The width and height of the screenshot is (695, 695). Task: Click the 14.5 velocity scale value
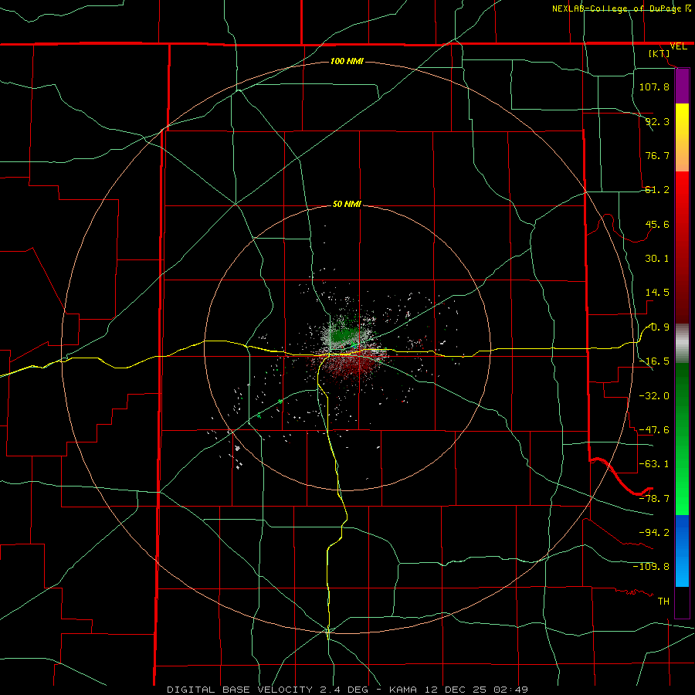[657, 293]
